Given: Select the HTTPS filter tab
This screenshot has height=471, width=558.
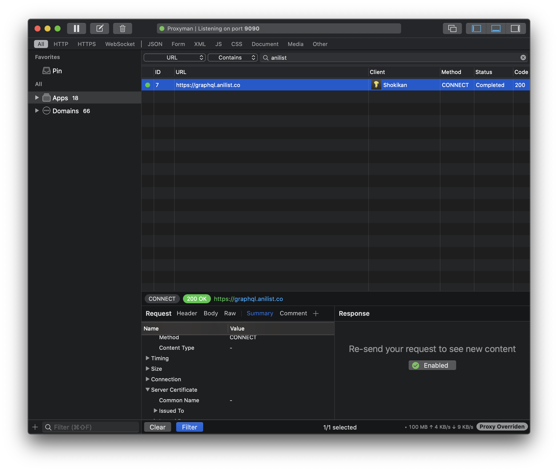Looking at the screenshot, I should point(86,44).
